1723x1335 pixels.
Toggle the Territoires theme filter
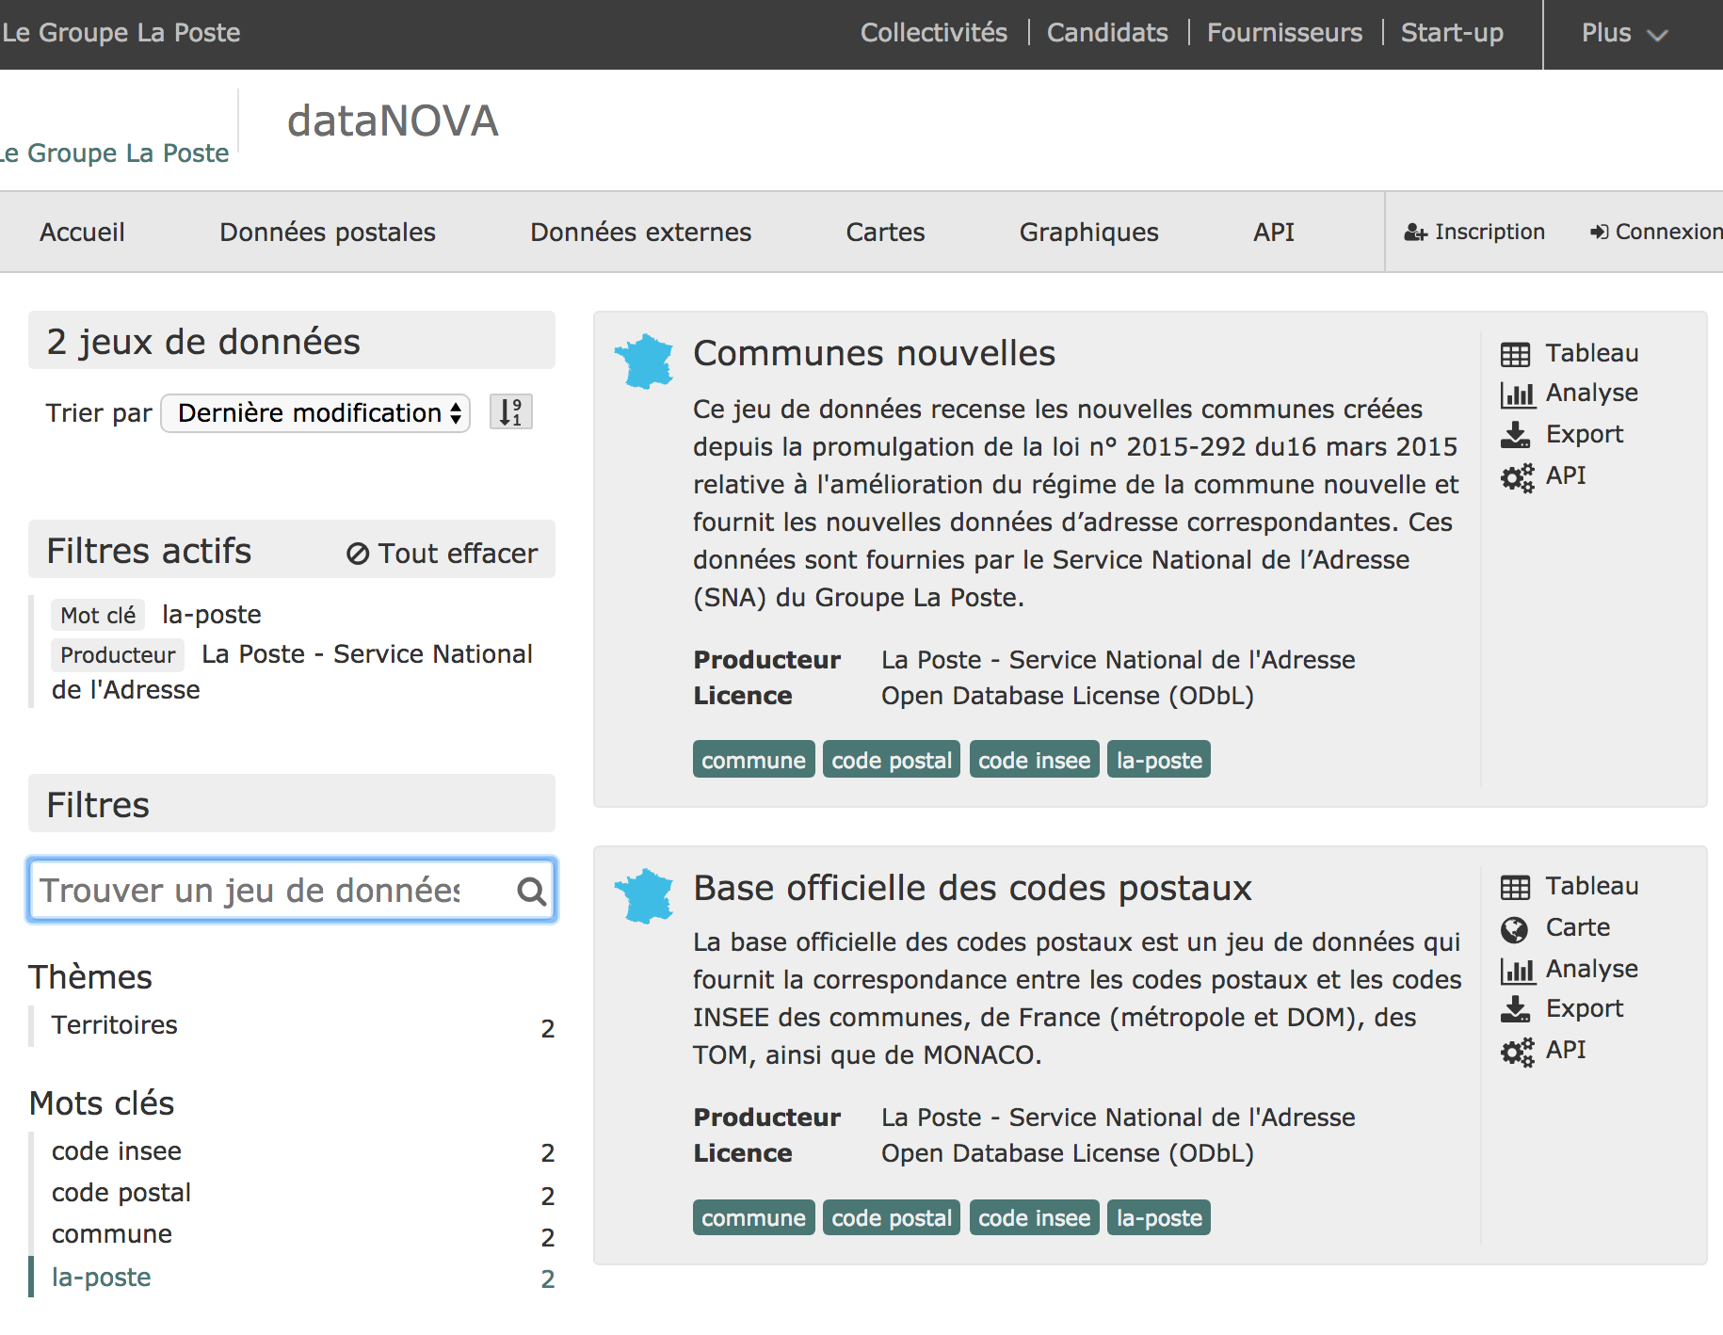pos(115,1025)
